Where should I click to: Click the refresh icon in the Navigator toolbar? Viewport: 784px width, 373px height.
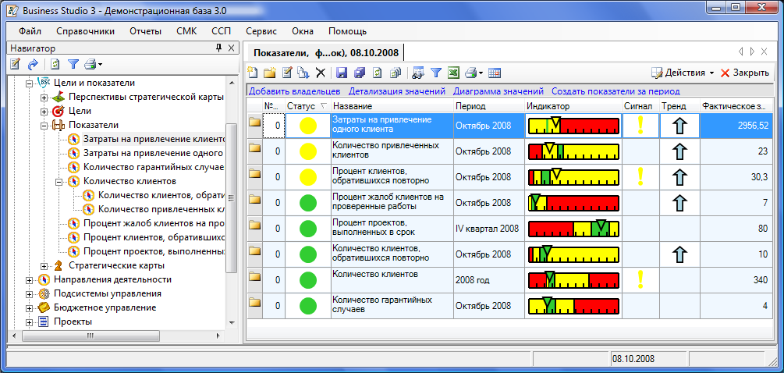[x=55, y=64]
